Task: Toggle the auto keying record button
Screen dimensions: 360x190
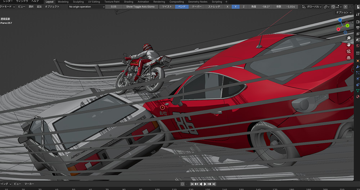Action: point(183,184)
